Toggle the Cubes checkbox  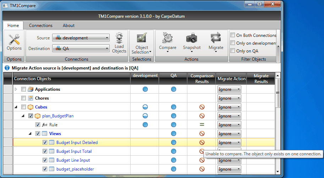[x=23, y=107]
